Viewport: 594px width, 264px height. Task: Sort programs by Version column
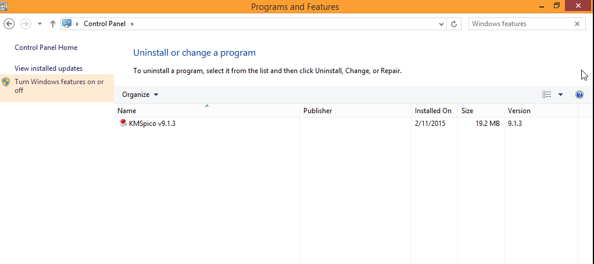(542, 111)
